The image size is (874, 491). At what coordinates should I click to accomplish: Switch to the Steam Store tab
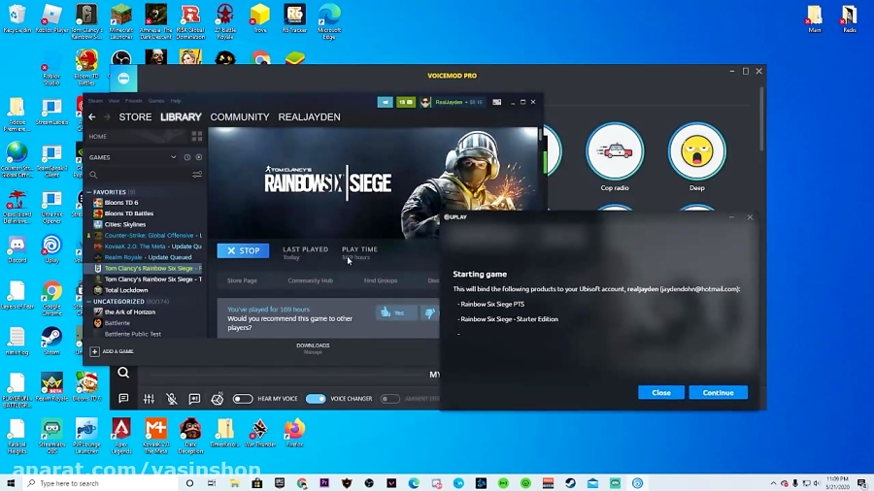135,117
